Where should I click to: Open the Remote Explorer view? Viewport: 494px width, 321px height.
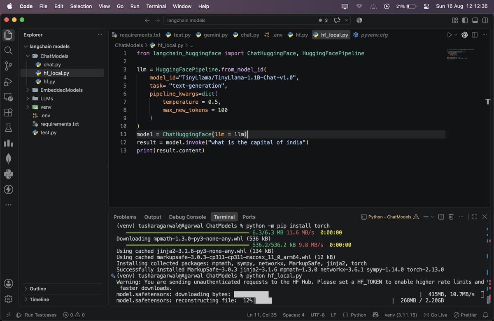(x=8, y=97)
